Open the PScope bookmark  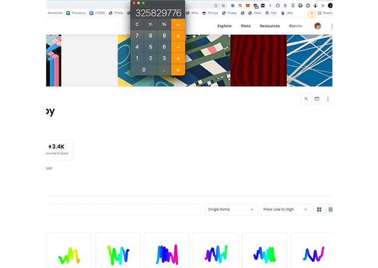210,13
